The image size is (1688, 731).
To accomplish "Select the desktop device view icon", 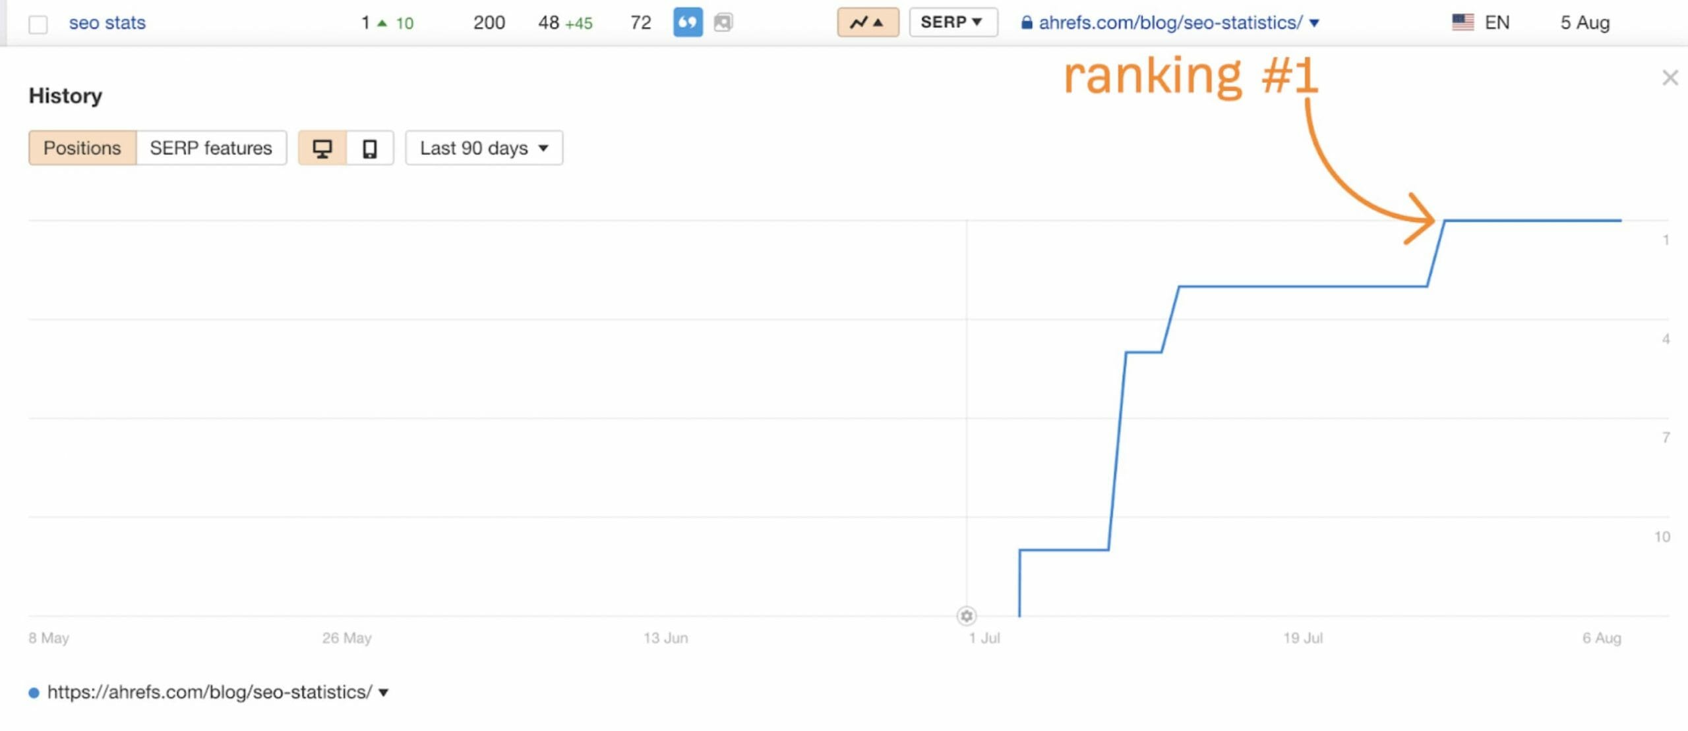I will coord(322,148).
